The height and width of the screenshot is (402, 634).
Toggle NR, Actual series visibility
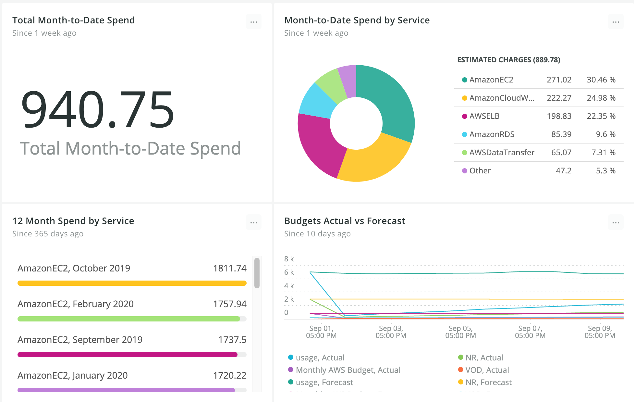click(484, 358)
